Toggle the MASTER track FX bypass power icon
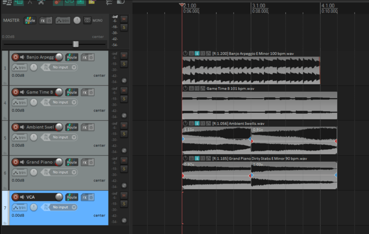Viewport: 369px width, 234px height. (x=49, y=20)
